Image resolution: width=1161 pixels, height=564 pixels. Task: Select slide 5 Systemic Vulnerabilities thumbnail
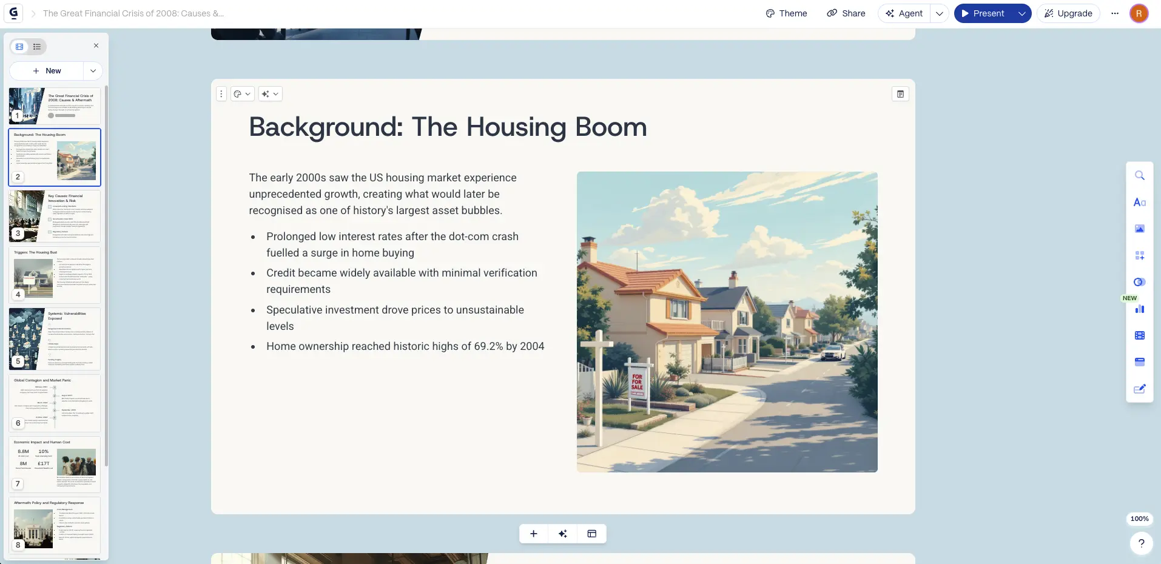[x=55, y=338]
